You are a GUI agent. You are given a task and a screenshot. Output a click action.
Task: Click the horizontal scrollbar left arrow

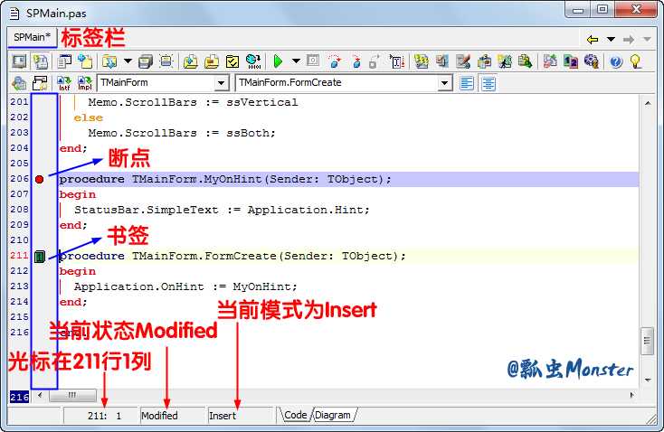tap(40, 395)
